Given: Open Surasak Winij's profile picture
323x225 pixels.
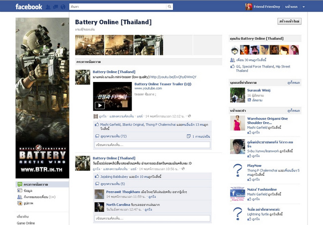Looking at the screenshot, I should pos(238,95).
